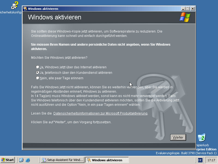The height and width of the screenshot is (164, 218).
Task: Maximize the Windows aktivieren window
Action: click(187, 9)
